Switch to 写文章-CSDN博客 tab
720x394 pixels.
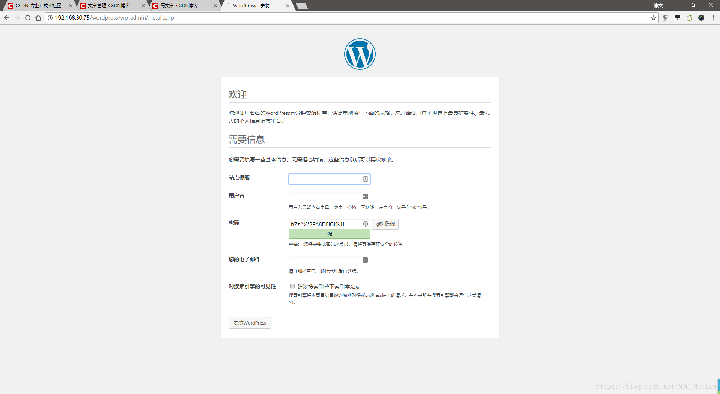pyautogui.click(x=183, y=6)
